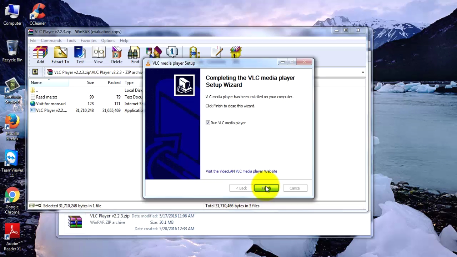Click the Test archive toolbar icon
457x257 pixels.
[80, 55]
